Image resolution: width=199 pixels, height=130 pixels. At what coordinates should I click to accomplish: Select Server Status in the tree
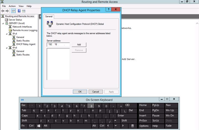pos(15,20)
